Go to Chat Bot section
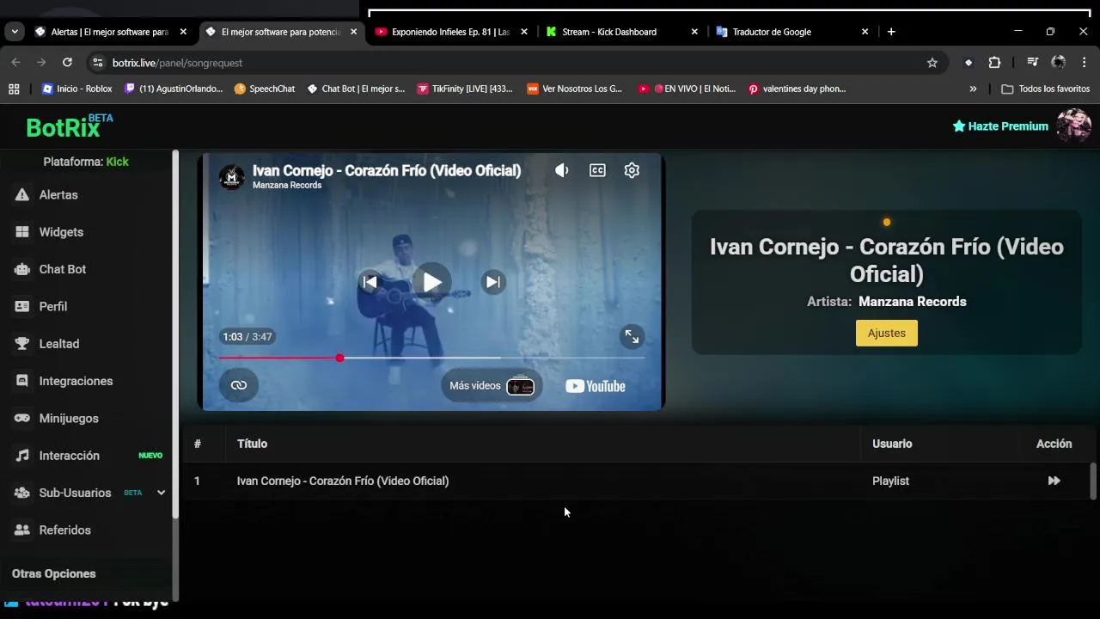This screenshot has width=1100, height=619. point(63,269)
